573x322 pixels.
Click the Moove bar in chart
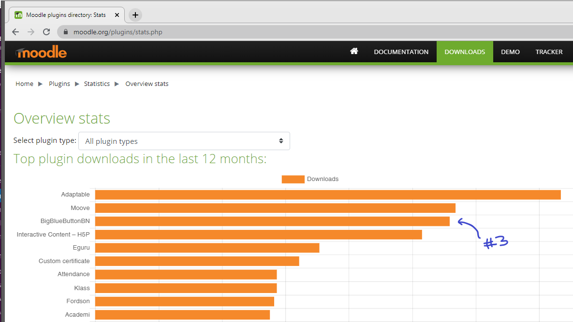pos(275,208)
